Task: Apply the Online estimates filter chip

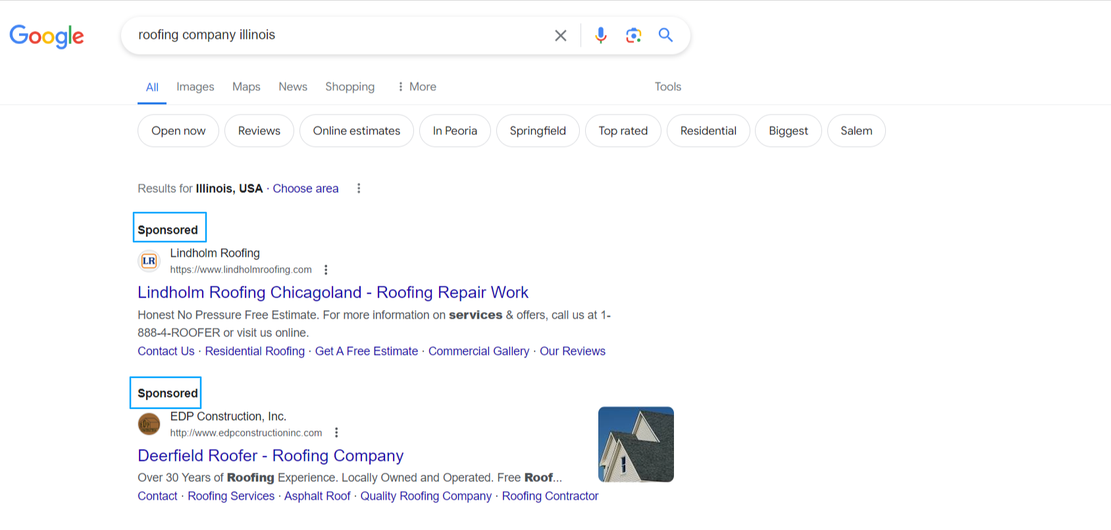Action: click(357, 131)
